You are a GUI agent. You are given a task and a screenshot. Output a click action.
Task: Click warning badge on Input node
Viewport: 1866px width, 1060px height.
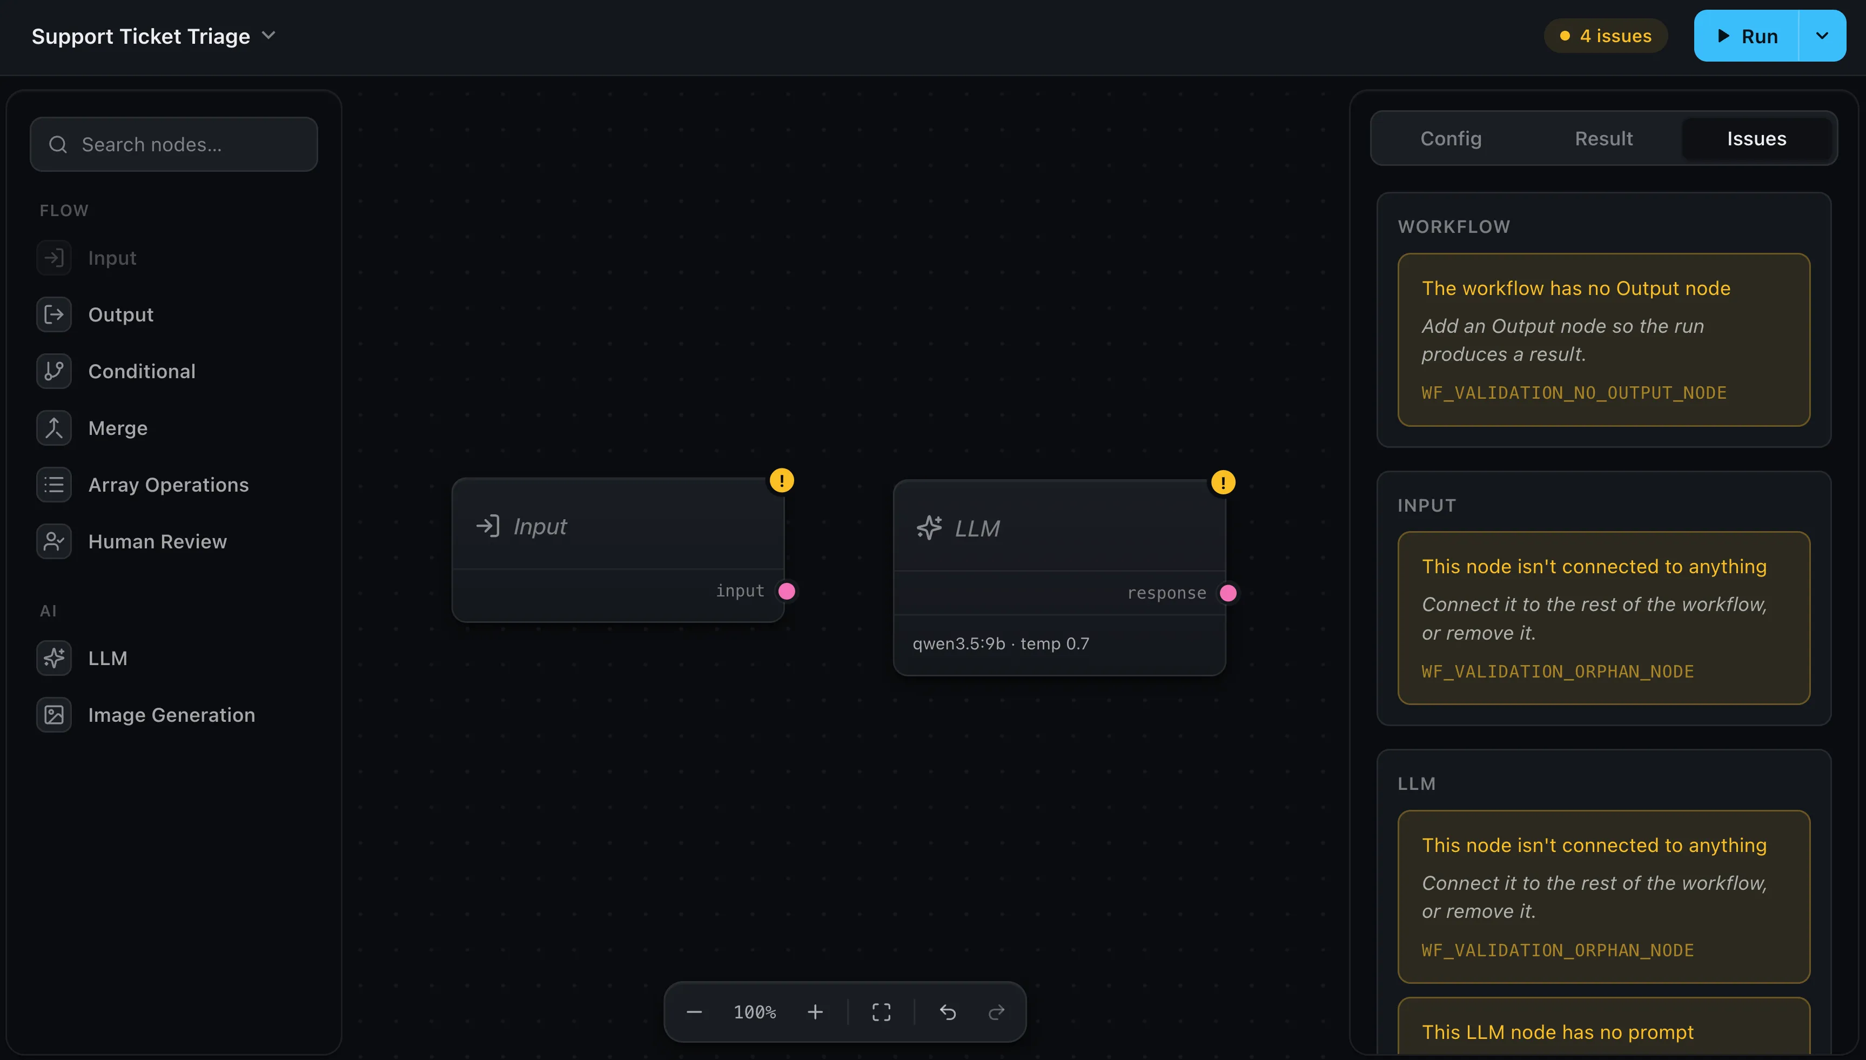click(782, 480)
